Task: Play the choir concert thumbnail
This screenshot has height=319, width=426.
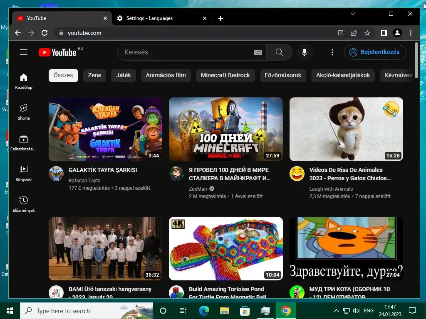Action: tap(105, 248)
